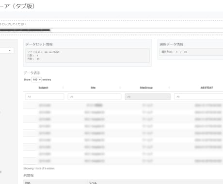Viewport: 223px width, 184px height.
Task: Click the 'Showing 1 to 9 of 9 entries' text
Action: coord(39,169)
